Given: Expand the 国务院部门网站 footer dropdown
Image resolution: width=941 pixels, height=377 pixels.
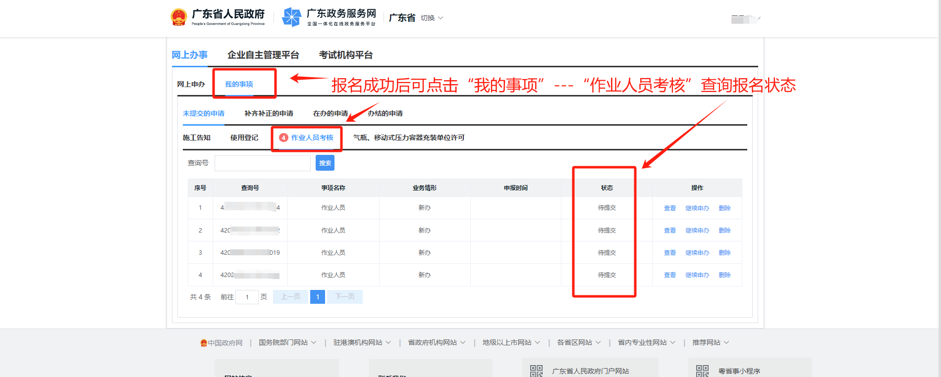Looking at the screenshot, I should pos(287,343).
